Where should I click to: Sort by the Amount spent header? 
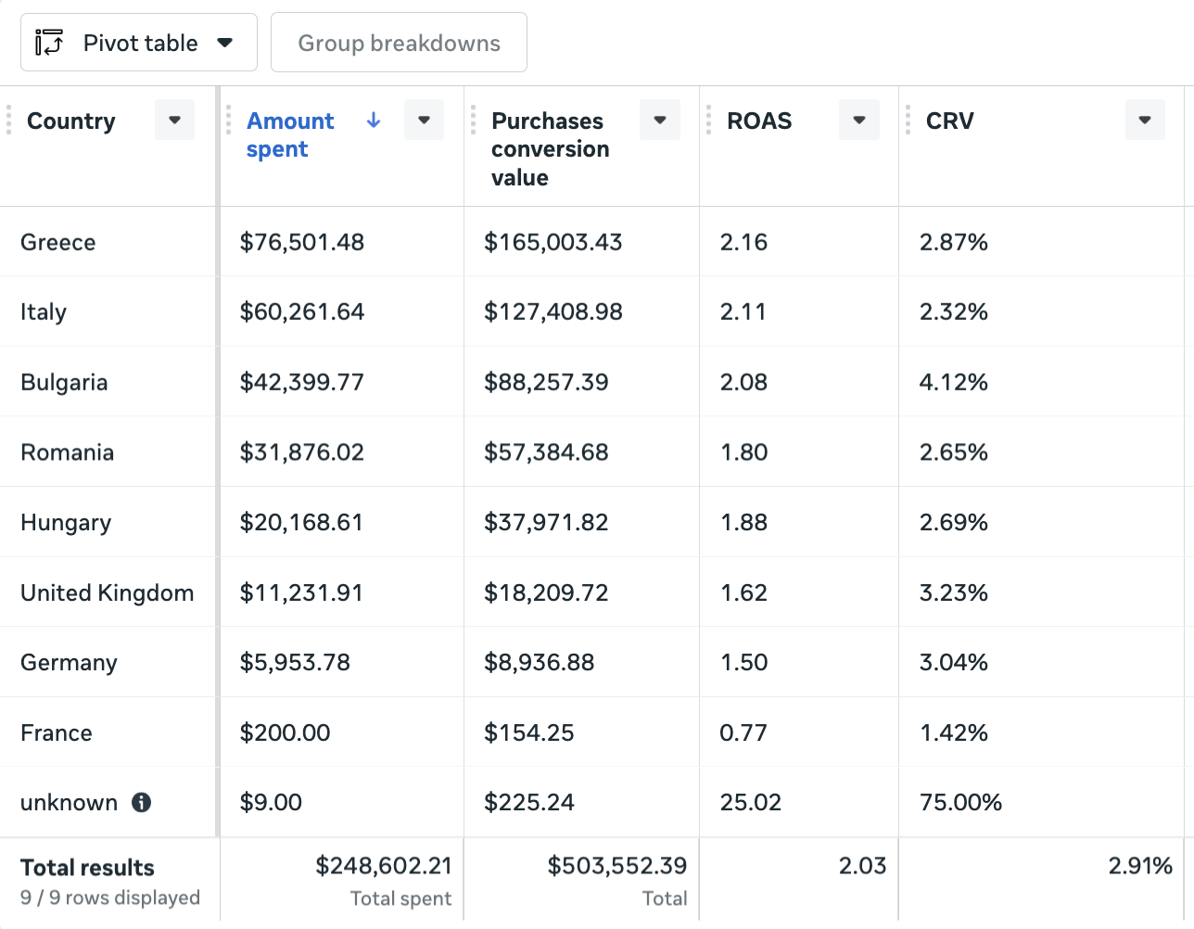pyautogui.click(x=290, y=134)
